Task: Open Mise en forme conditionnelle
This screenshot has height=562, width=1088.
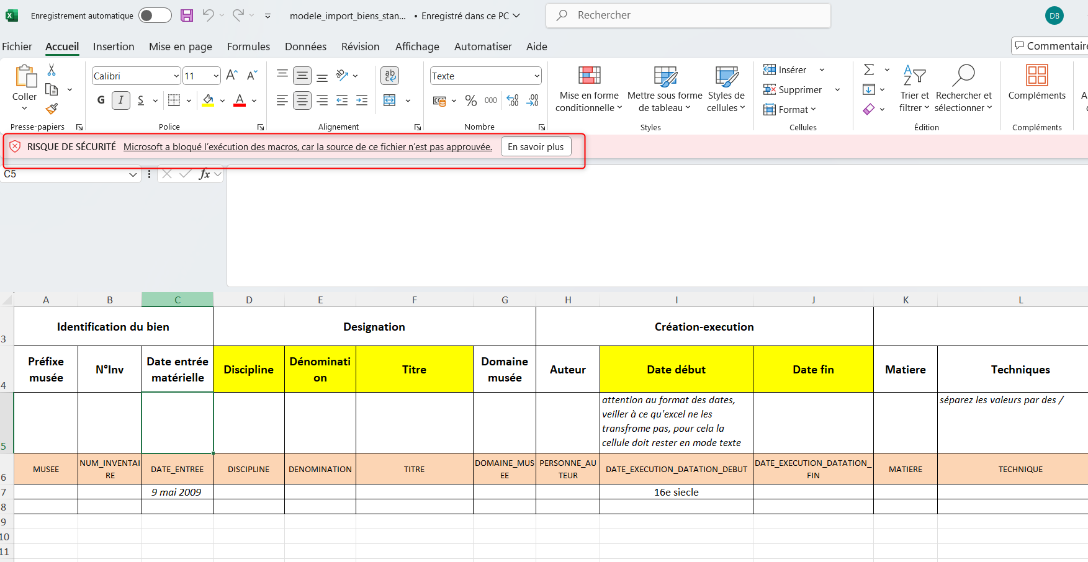Action: pyautogui.click(x=589, y=89)
